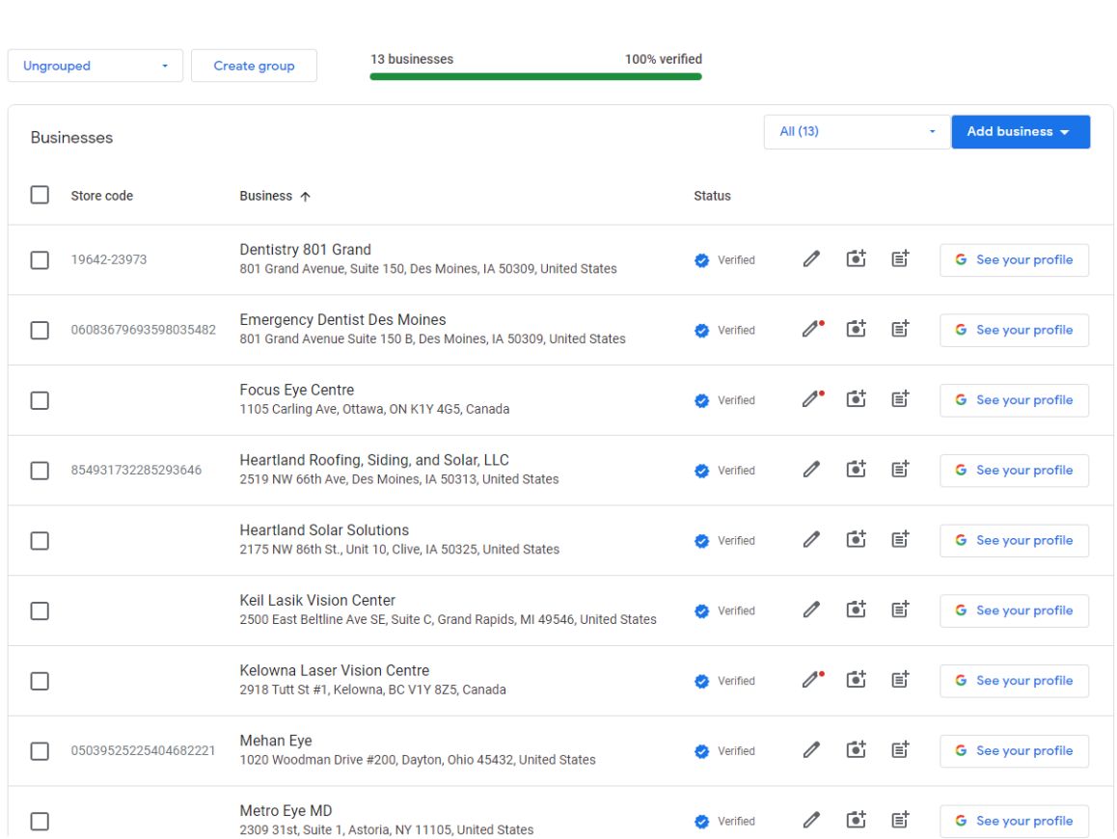Open Focus Eye Centre business name

point(296,390)
